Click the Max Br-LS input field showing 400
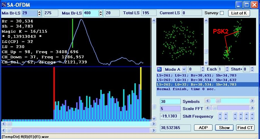Screen dimensions: 260x139 (x=91, y=13)
